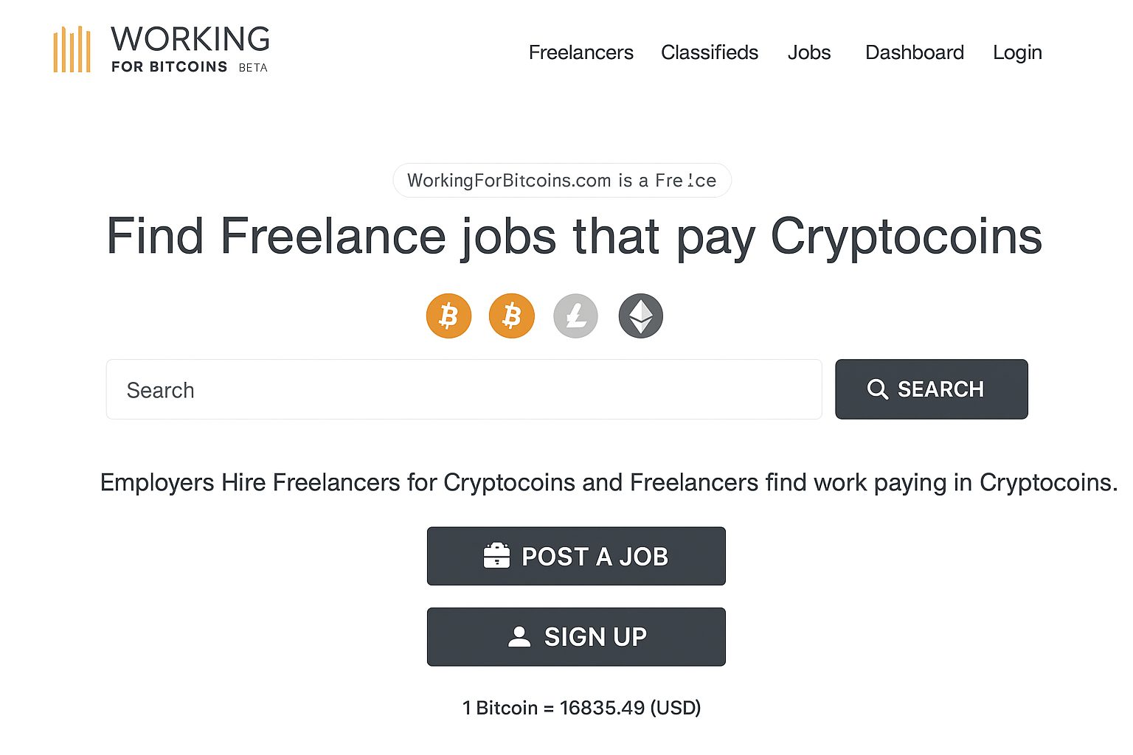Click the Bitcoin icon beside the Litecoin icon
Screen dimensions: 1133x755
pos(511,316)
